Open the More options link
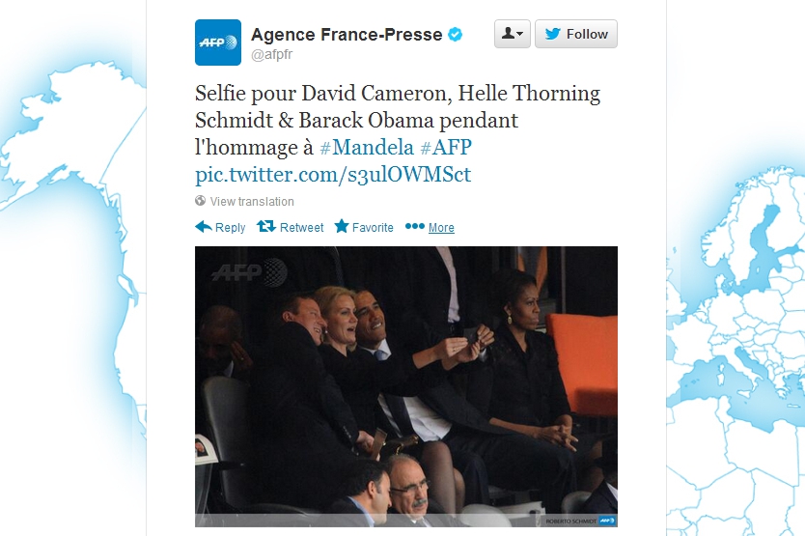Screen dimensions: 805x536 441,227
